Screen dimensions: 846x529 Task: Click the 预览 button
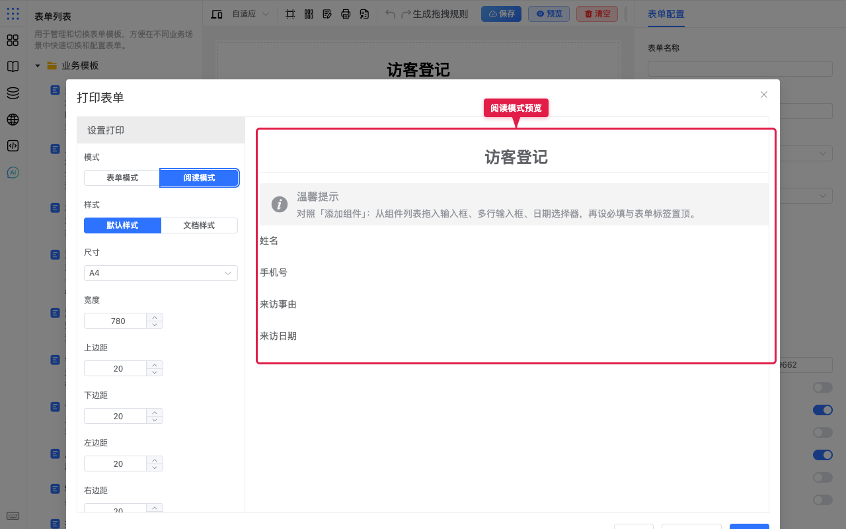[549, 14]
